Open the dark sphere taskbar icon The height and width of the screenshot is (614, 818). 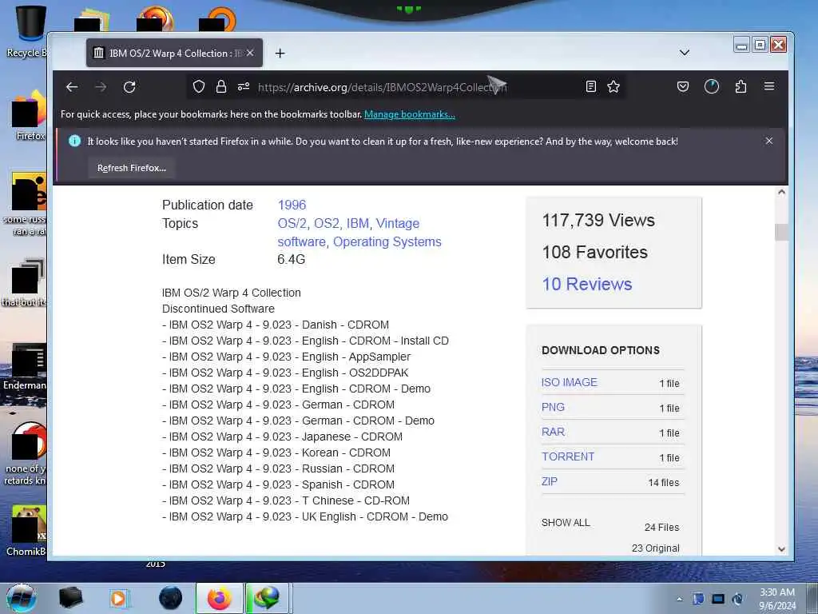(x=171, y=598)
